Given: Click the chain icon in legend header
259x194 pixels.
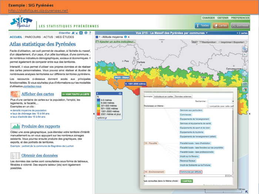Looking at the screenshot, I should [x=120, y=93].
